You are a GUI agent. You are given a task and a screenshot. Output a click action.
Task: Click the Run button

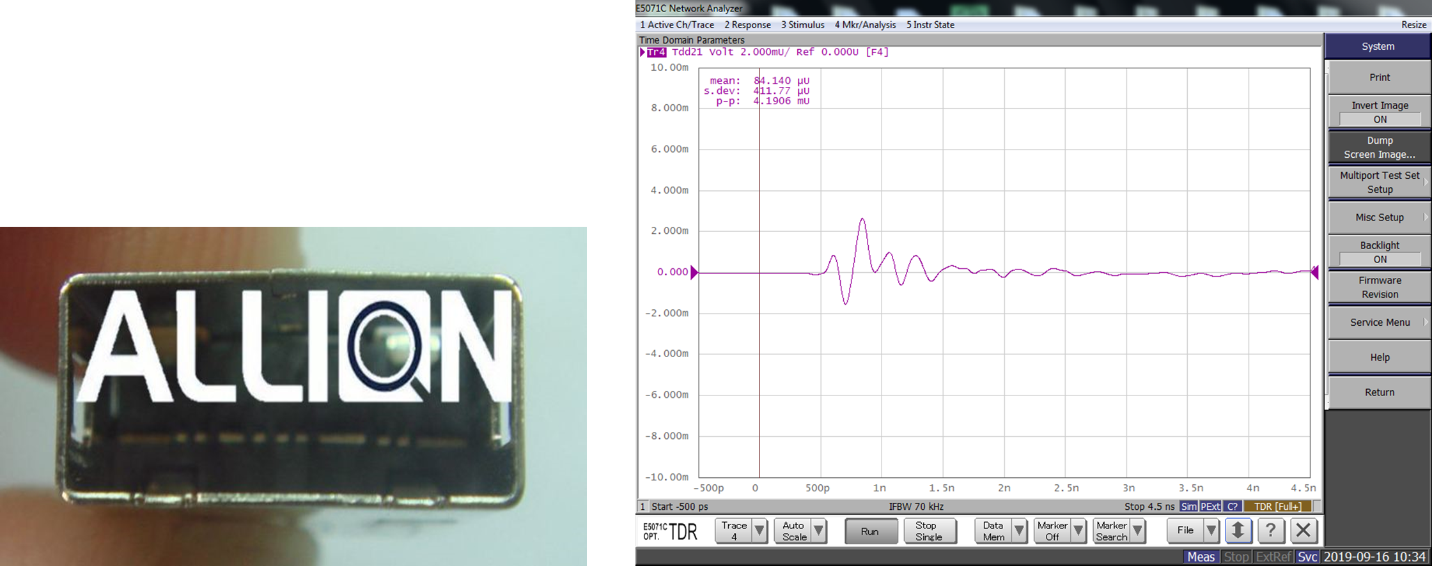point(869,531)
